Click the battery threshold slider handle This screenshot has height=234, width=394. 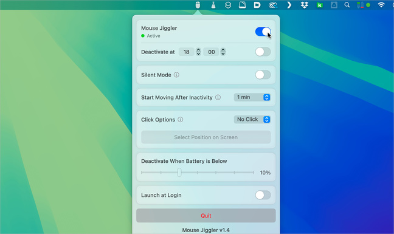[179, 172]
